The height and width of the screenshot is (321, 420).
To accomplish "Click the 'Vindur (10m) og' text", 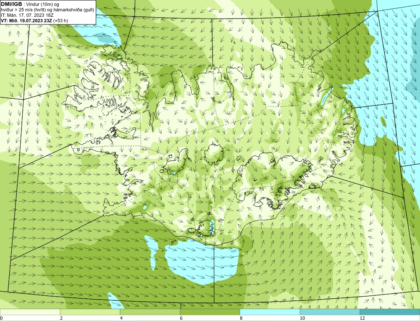I will [x=43, y=4].
